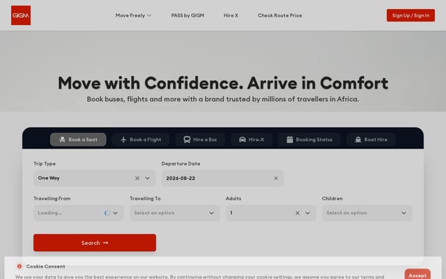446x279 pixels.
Task: Click the bus icon on Hire a Bus
Action: pos(187,139)
